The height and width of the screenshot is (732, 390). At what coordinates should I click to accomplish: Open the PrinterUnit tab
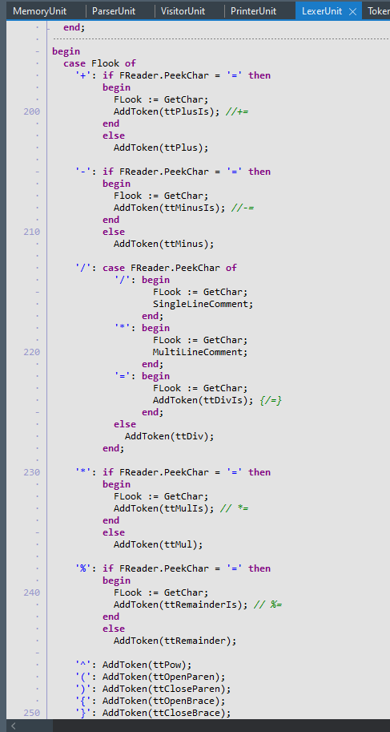pyautogui.click(x=253, y=11)
